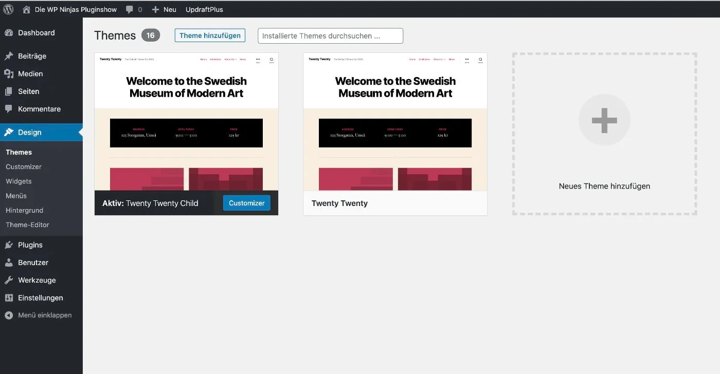Click the Dashboard gauge icon
Viewport: 720px width, 374px height.
click(x=9, y=33)
